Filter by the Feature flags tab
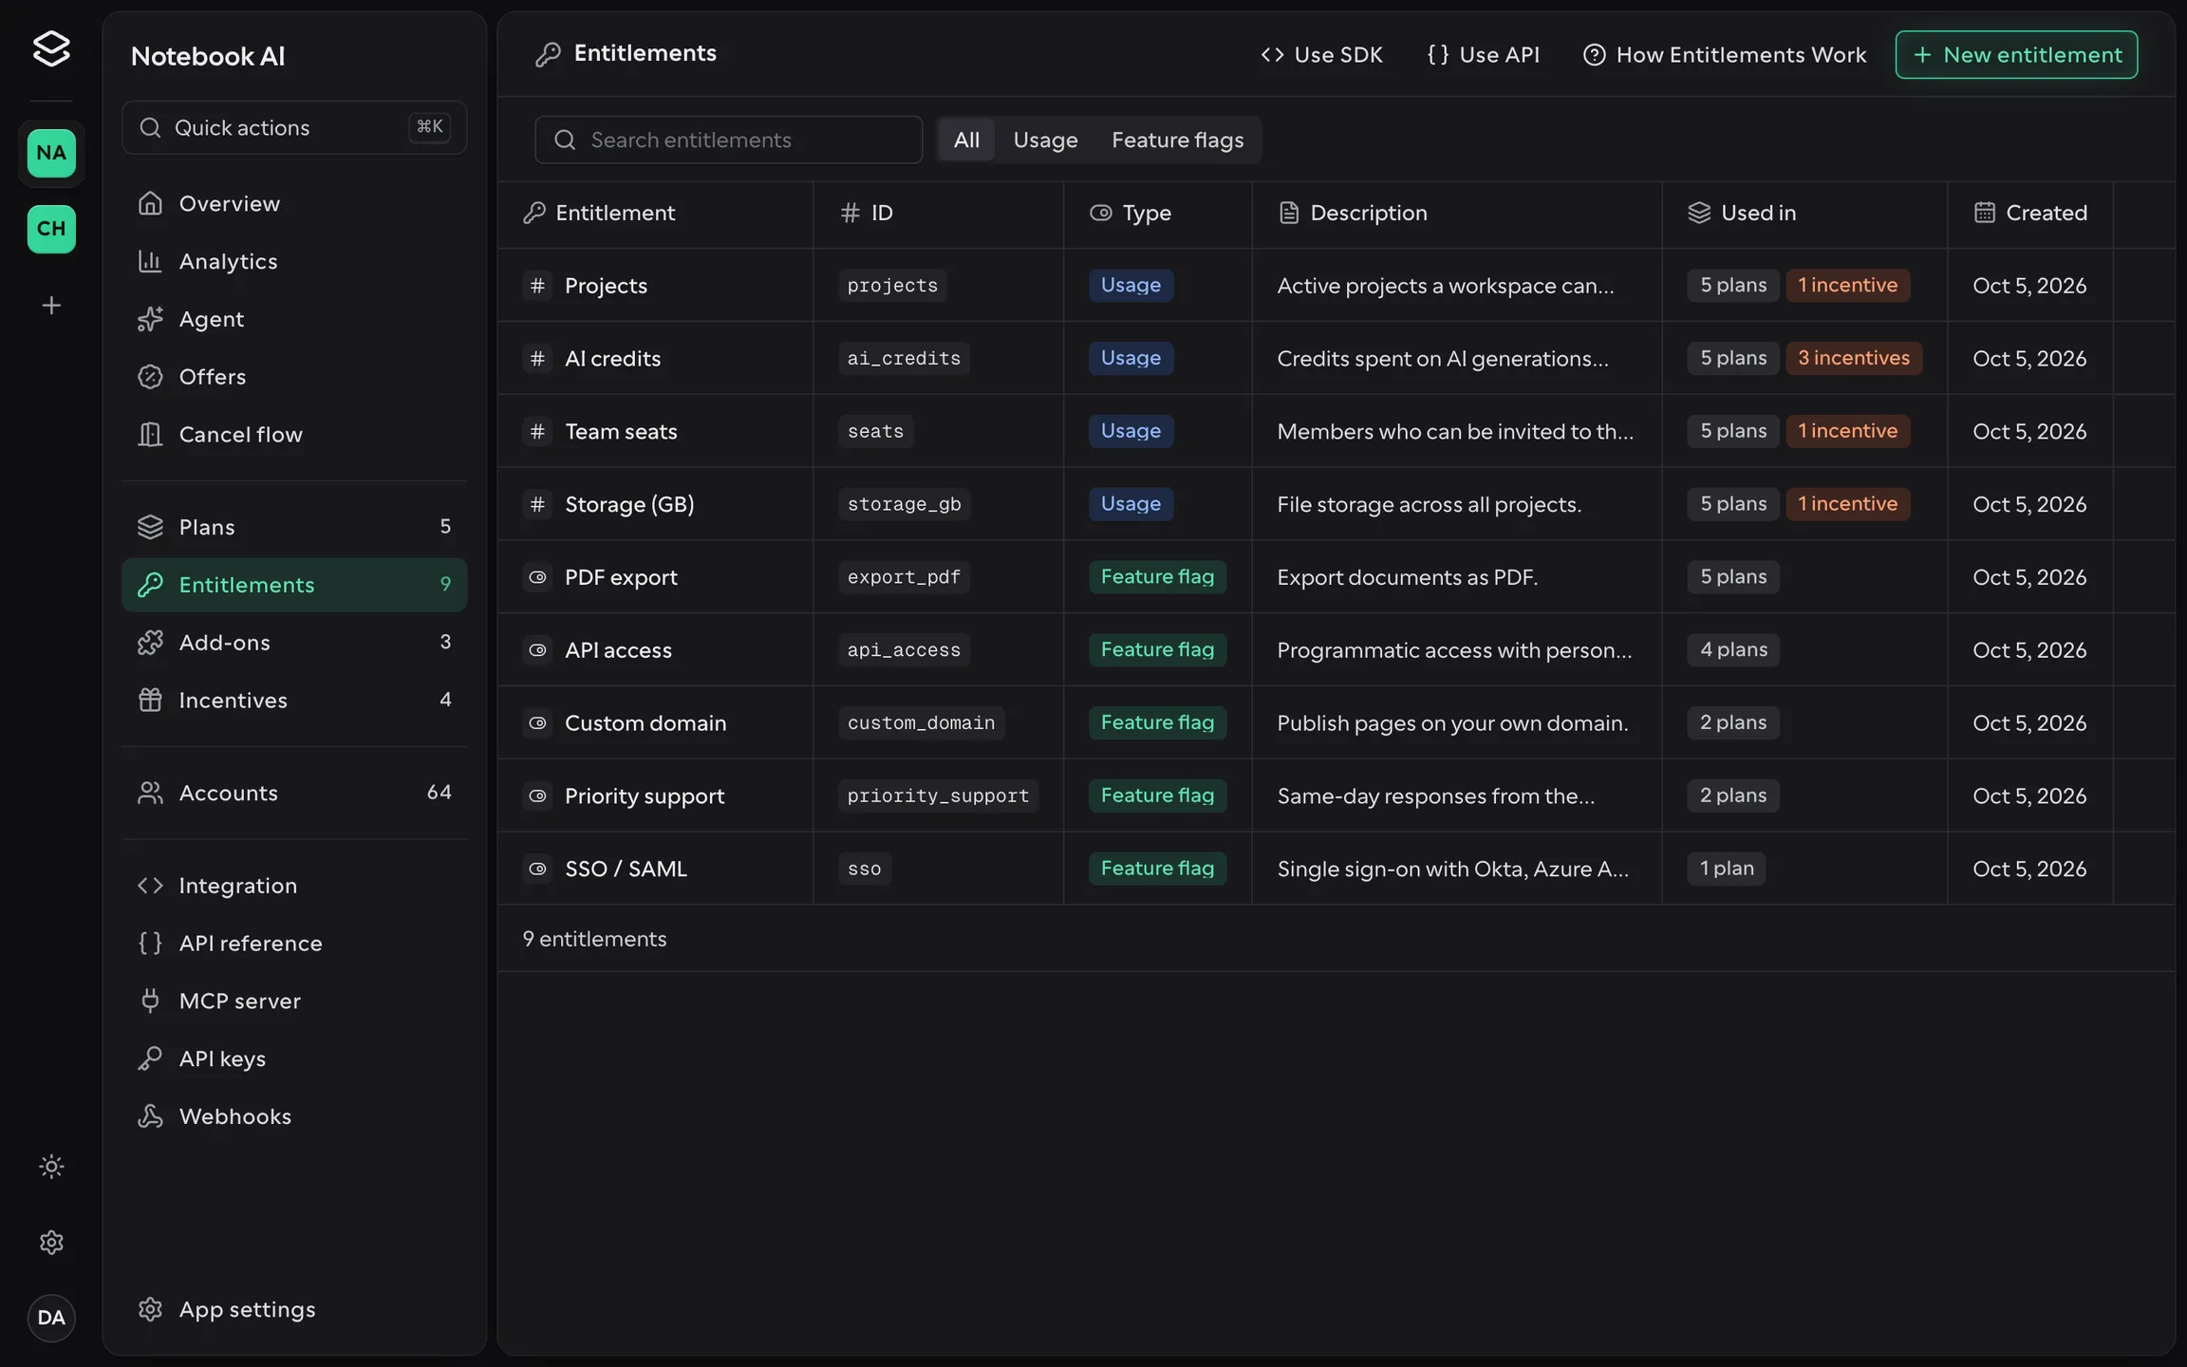2187x1367 pixels. [x=1177, y=140]
